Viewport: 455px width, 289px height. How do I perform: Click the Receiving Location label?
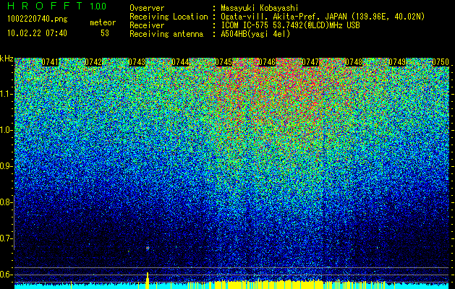pyautogui.click(x=169, y=17)
